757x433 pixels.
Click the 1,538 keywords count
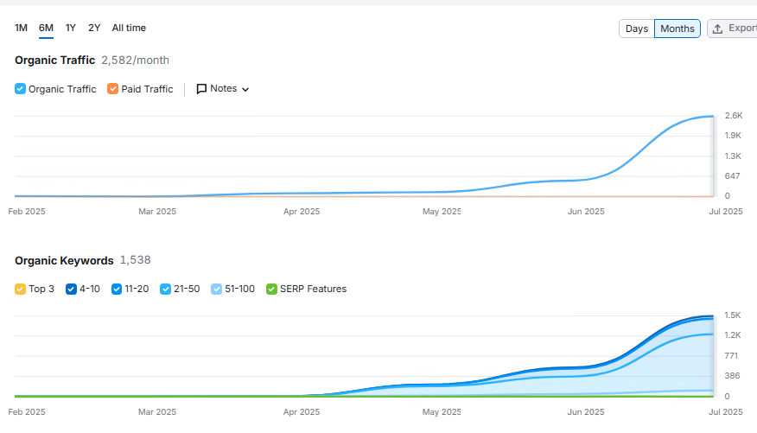(x=135, y=260)
